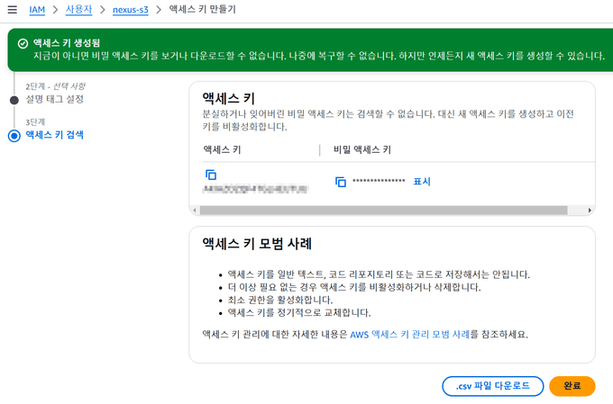Go to IAM breadcrumb link
Image resolution: width=613 pixels, height=404 pixels.
point(37,9)
